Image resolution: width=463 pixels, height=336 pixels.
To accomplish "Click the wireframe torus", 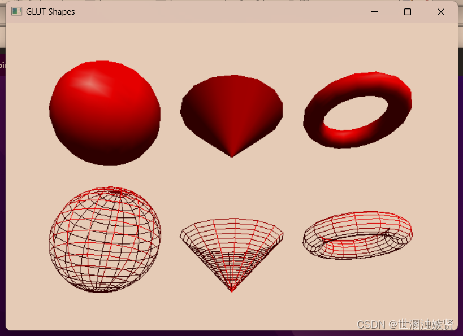I will coord(358,235).
